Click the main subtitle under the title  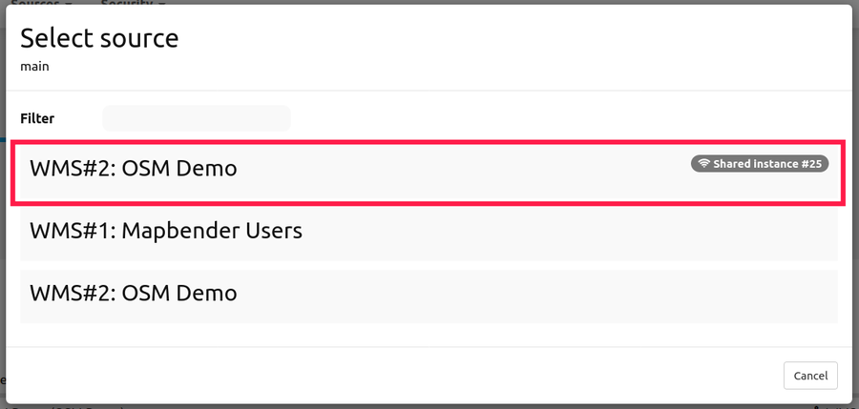pos(34,67)
